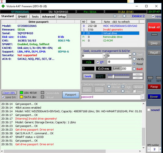Select the Verify radio button

pyautogui.click(x=134, y=59)
